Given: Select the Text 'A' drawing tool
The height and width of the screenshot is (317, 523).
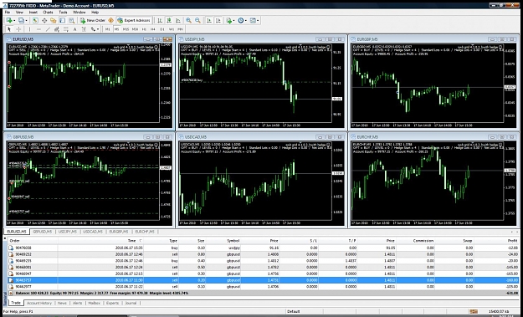Looking at the screenshot, I should click(x=74, y=29).
